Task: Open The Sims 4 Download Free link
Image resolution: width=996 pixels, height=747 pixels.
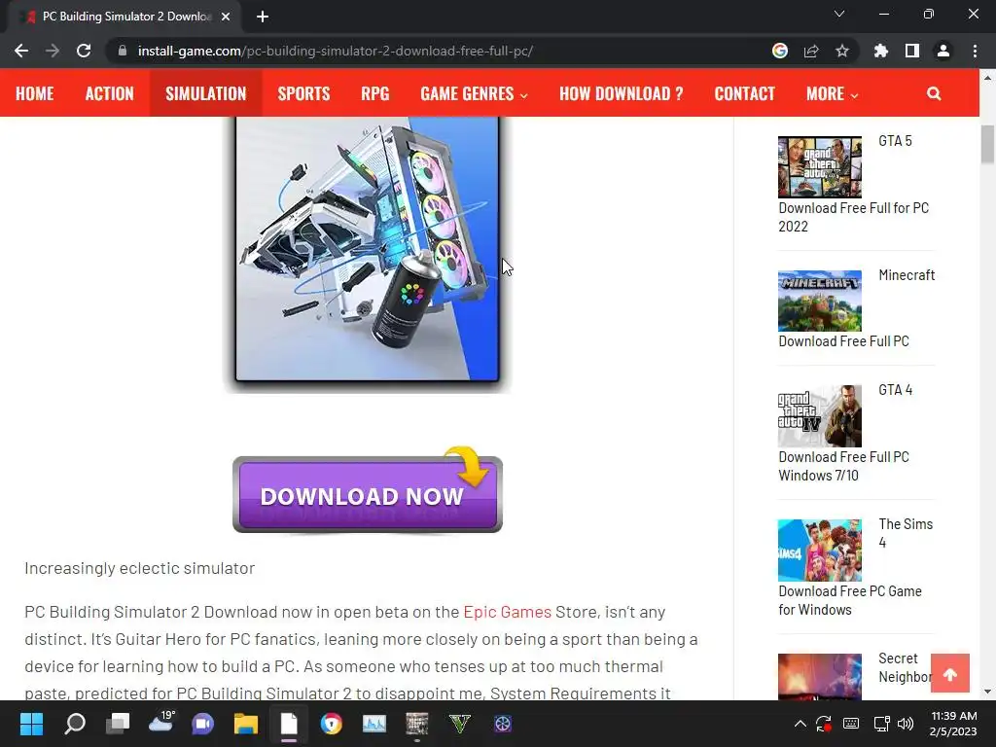Action: pos(850,600)
